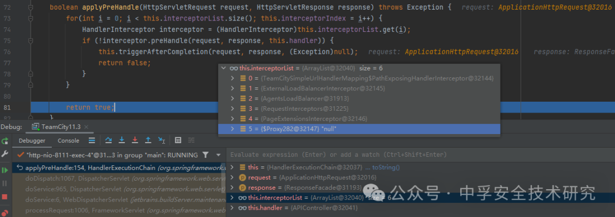Switch to the Console tab

pos(68,141)
